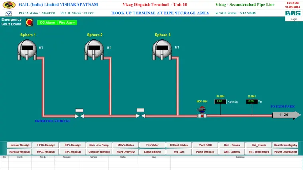The height and width of the screenshot is (170, 303).
Task: Click the Login button
Action: coord(294,19)
